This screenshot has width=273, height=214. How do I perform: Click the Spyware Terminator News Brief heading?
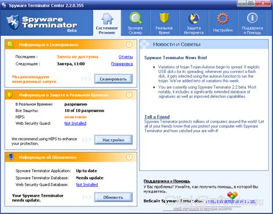point(175,57)
